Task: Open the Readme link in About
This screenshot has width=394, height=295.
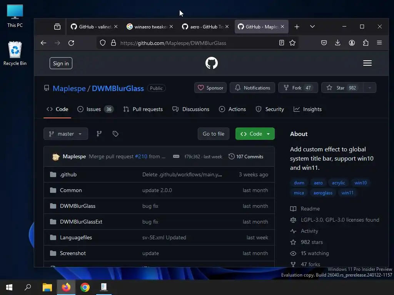Action: pos(305,209)
